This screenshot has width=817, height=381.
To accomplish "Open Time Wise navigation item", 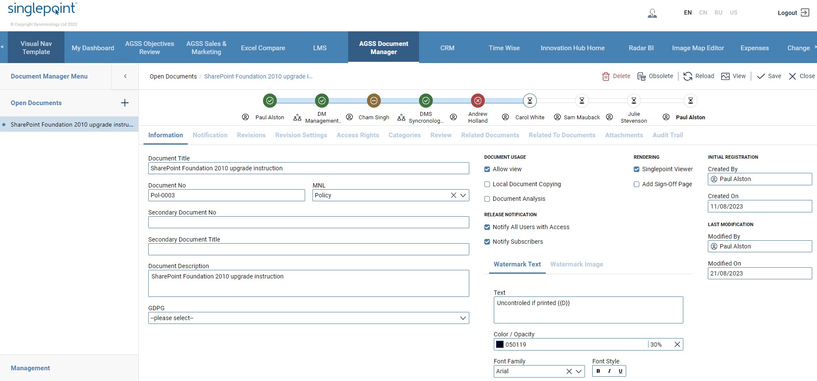I will coord(504,48).
